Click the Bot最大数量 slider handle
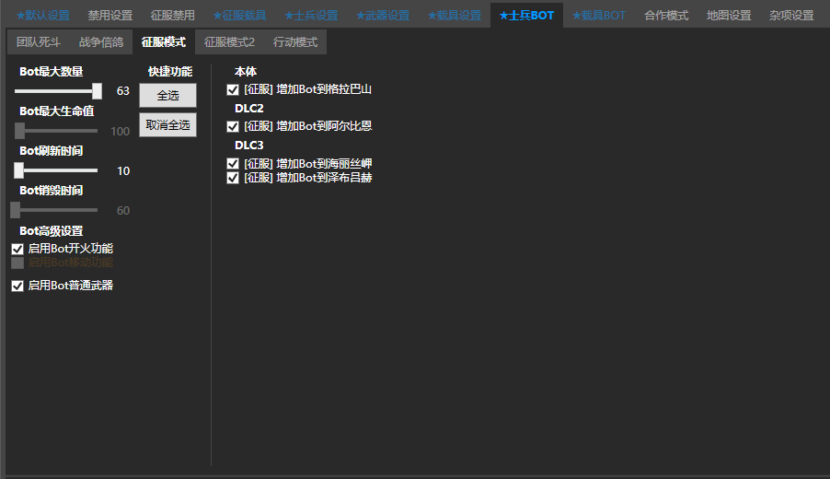The width and height of the screenshot is (830, 479). pyautogui.click(x=97, y=91)
